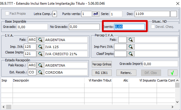Toggle the Devol. Cheq. checkbox
The image size is (181, 110).
tap(153, 27)
